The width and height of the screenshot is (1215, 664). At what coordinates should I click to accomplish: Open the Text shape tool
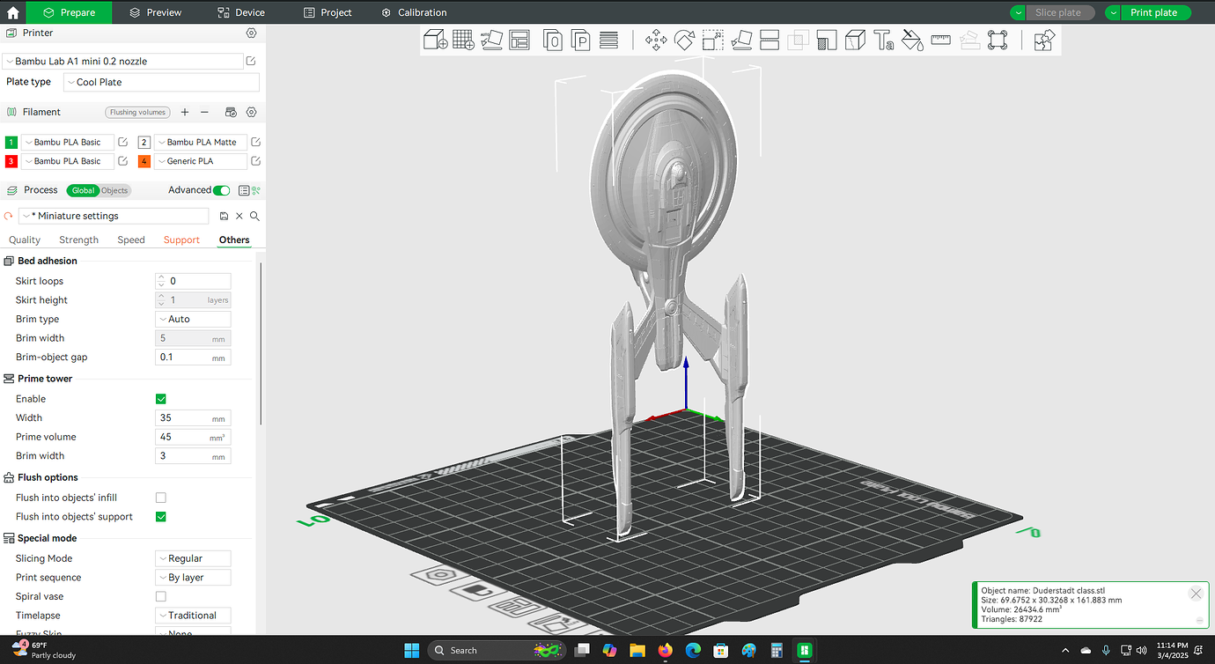(x=884, y=40)
